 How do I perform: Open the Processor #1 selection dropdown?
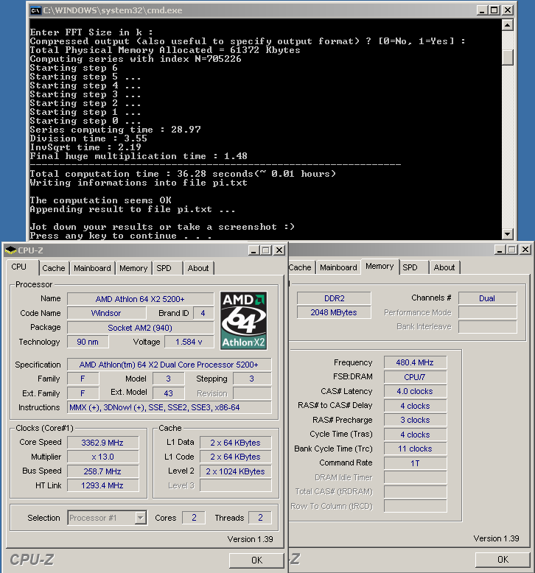click(x=141, y=518)
